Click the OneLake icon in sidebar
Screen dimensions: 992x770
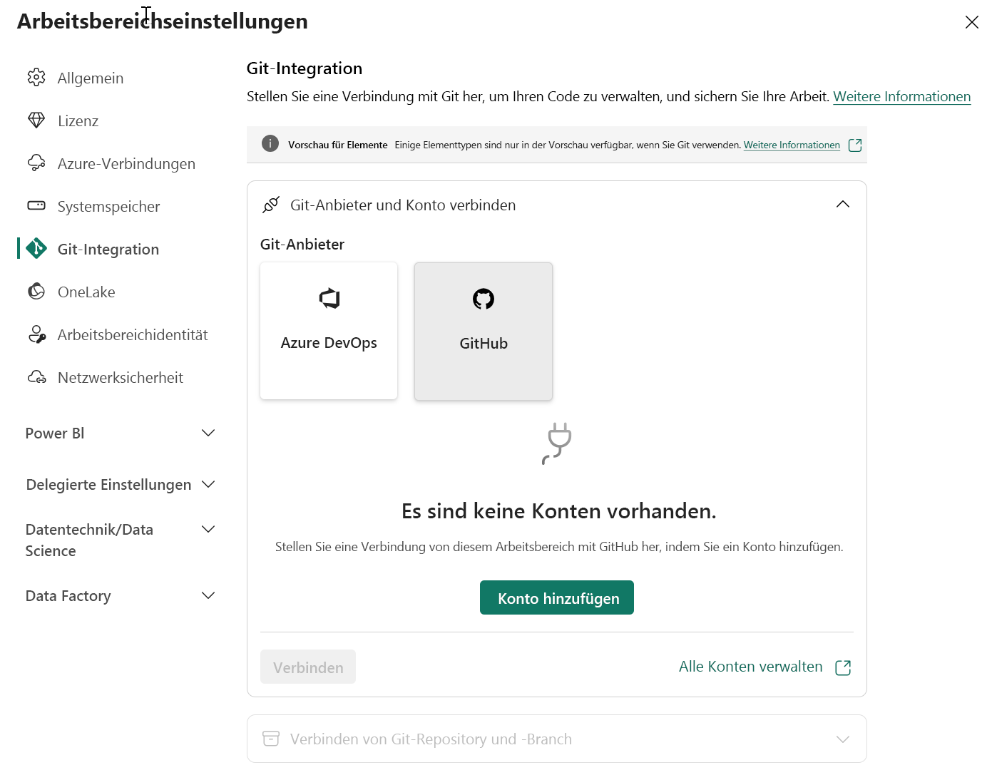(36, 292)
